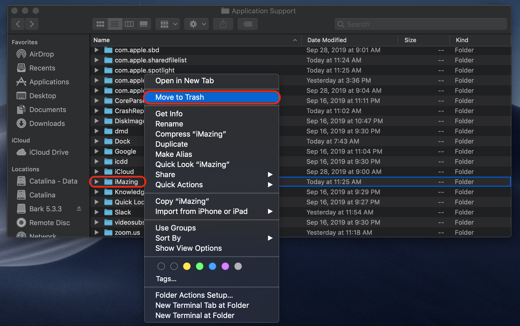Switch to column view
Viewport: 520px width, 326px height.
[129, 24]
